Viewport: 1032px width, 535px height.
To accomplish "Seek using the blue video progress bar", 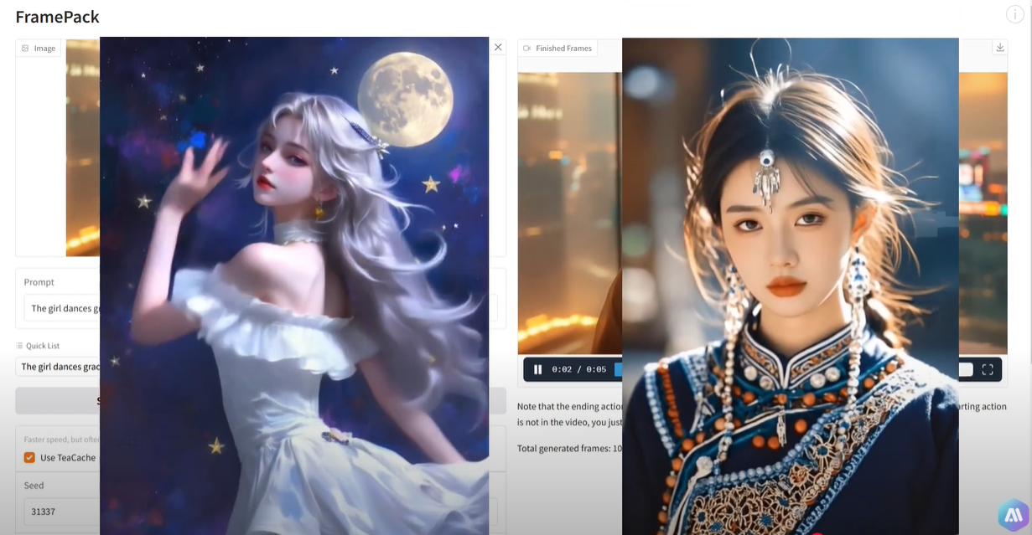I will 618,369.
